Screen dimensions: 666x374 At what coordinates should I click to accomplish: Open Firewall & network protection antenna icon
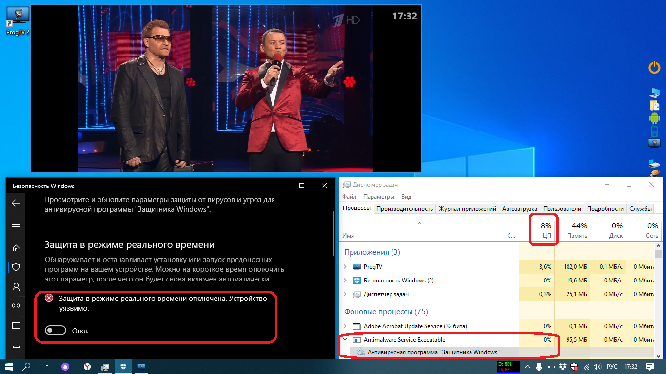(x=16, y=306)
